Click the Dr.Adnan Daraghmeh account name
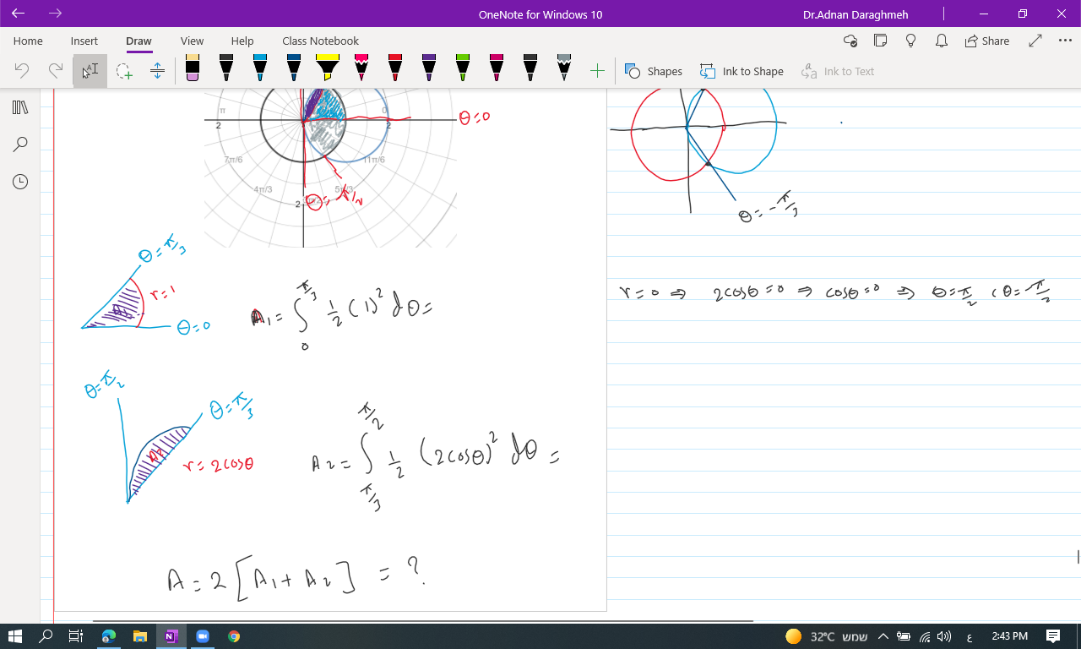This screenshot has height=649, width=1081. pos(856,14)
